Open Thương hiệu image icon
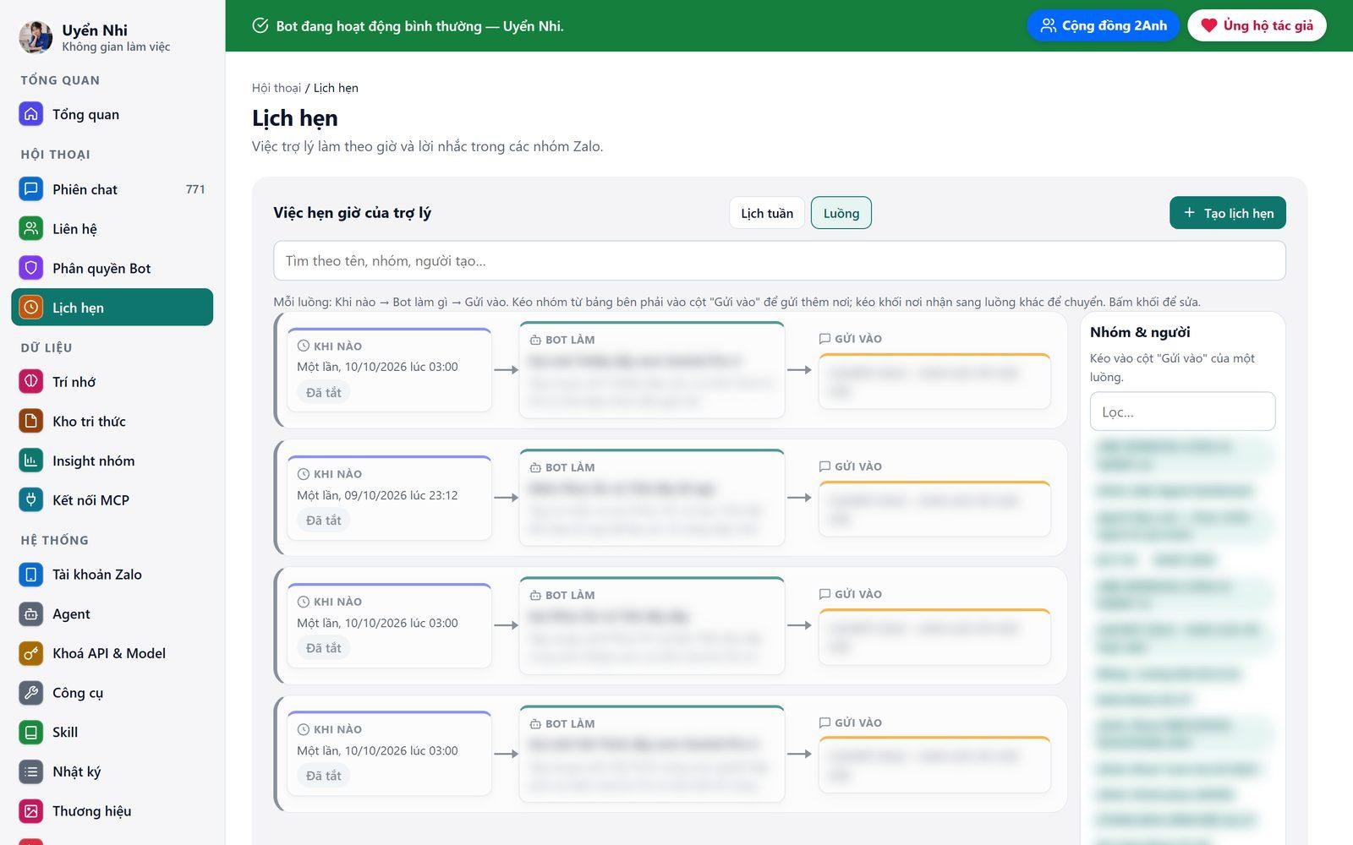This screenshot has width=1353, height=845. click(31, 811)
